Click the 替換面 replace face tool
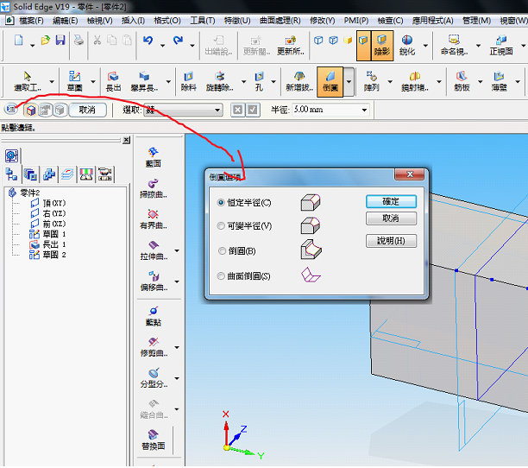Viewport: 528px width, 468px height. click(154, 440)
